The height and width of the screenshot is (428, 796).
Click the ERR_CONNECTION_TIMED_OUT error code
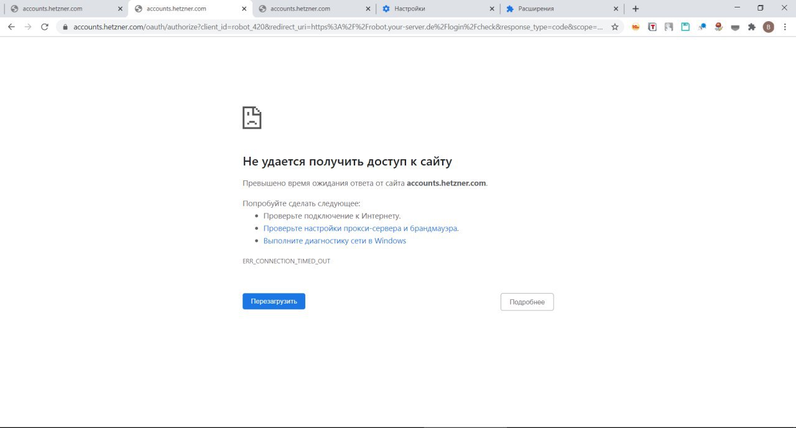point(286,261)
